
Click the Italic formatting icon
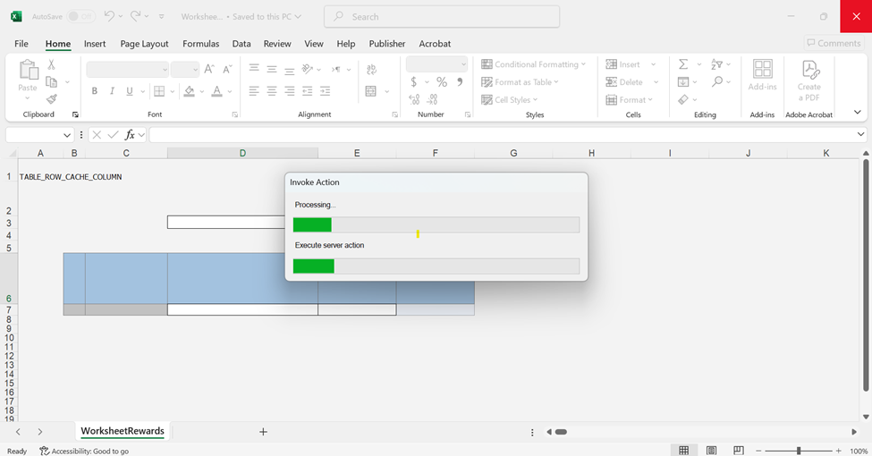point(112,91)
